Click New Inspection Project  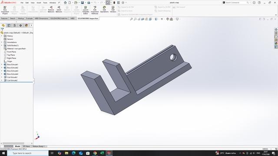5,10
